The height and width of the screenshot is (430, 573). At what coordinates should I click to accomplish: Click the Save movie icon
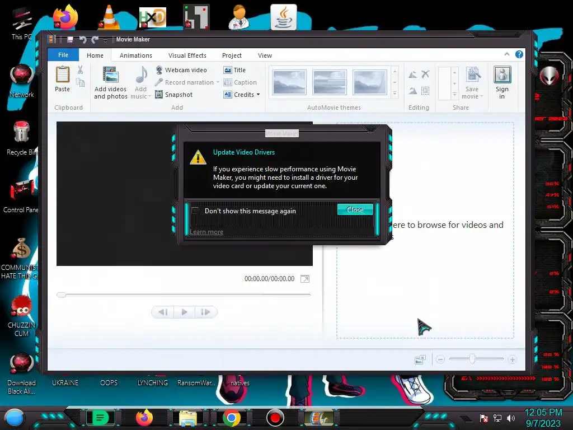point(472,75)
